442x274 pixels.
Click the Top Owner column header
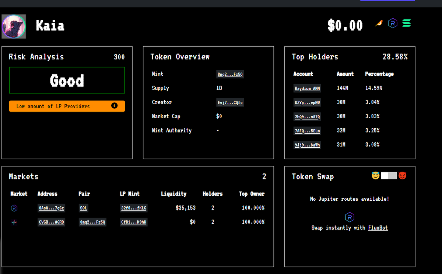252,194
